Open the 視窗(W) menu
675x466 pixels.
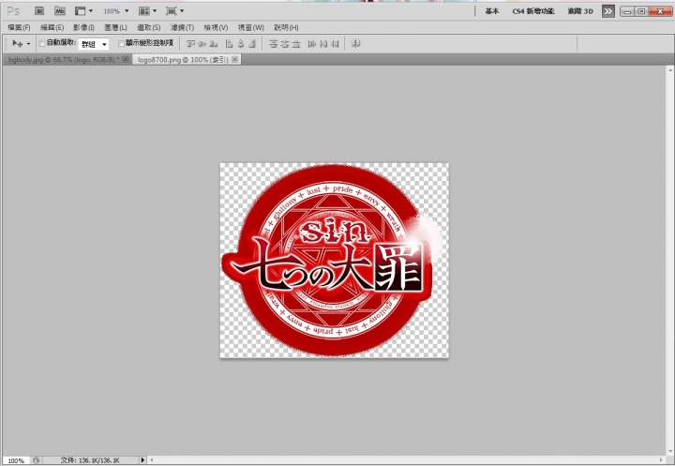click(x=251, y=27)
